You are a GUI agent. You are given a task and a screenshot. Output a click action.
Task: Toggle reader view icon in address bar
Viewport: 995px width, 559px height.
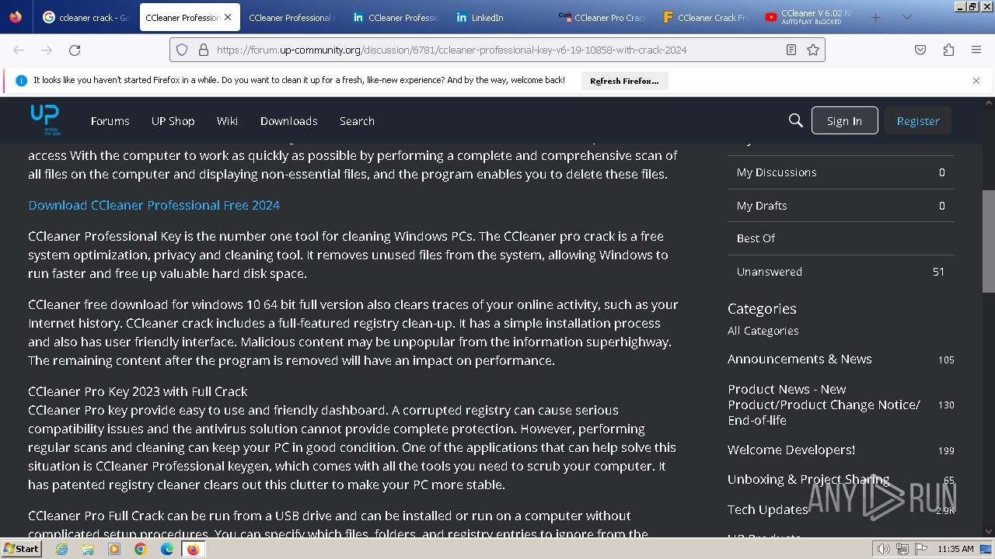pyautogui.click(x=791, y=50)
